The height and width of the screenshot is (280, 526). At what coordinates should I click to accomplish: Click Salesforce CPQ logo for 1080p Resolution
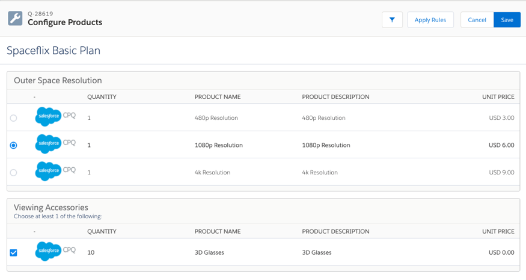coord(55,144)
